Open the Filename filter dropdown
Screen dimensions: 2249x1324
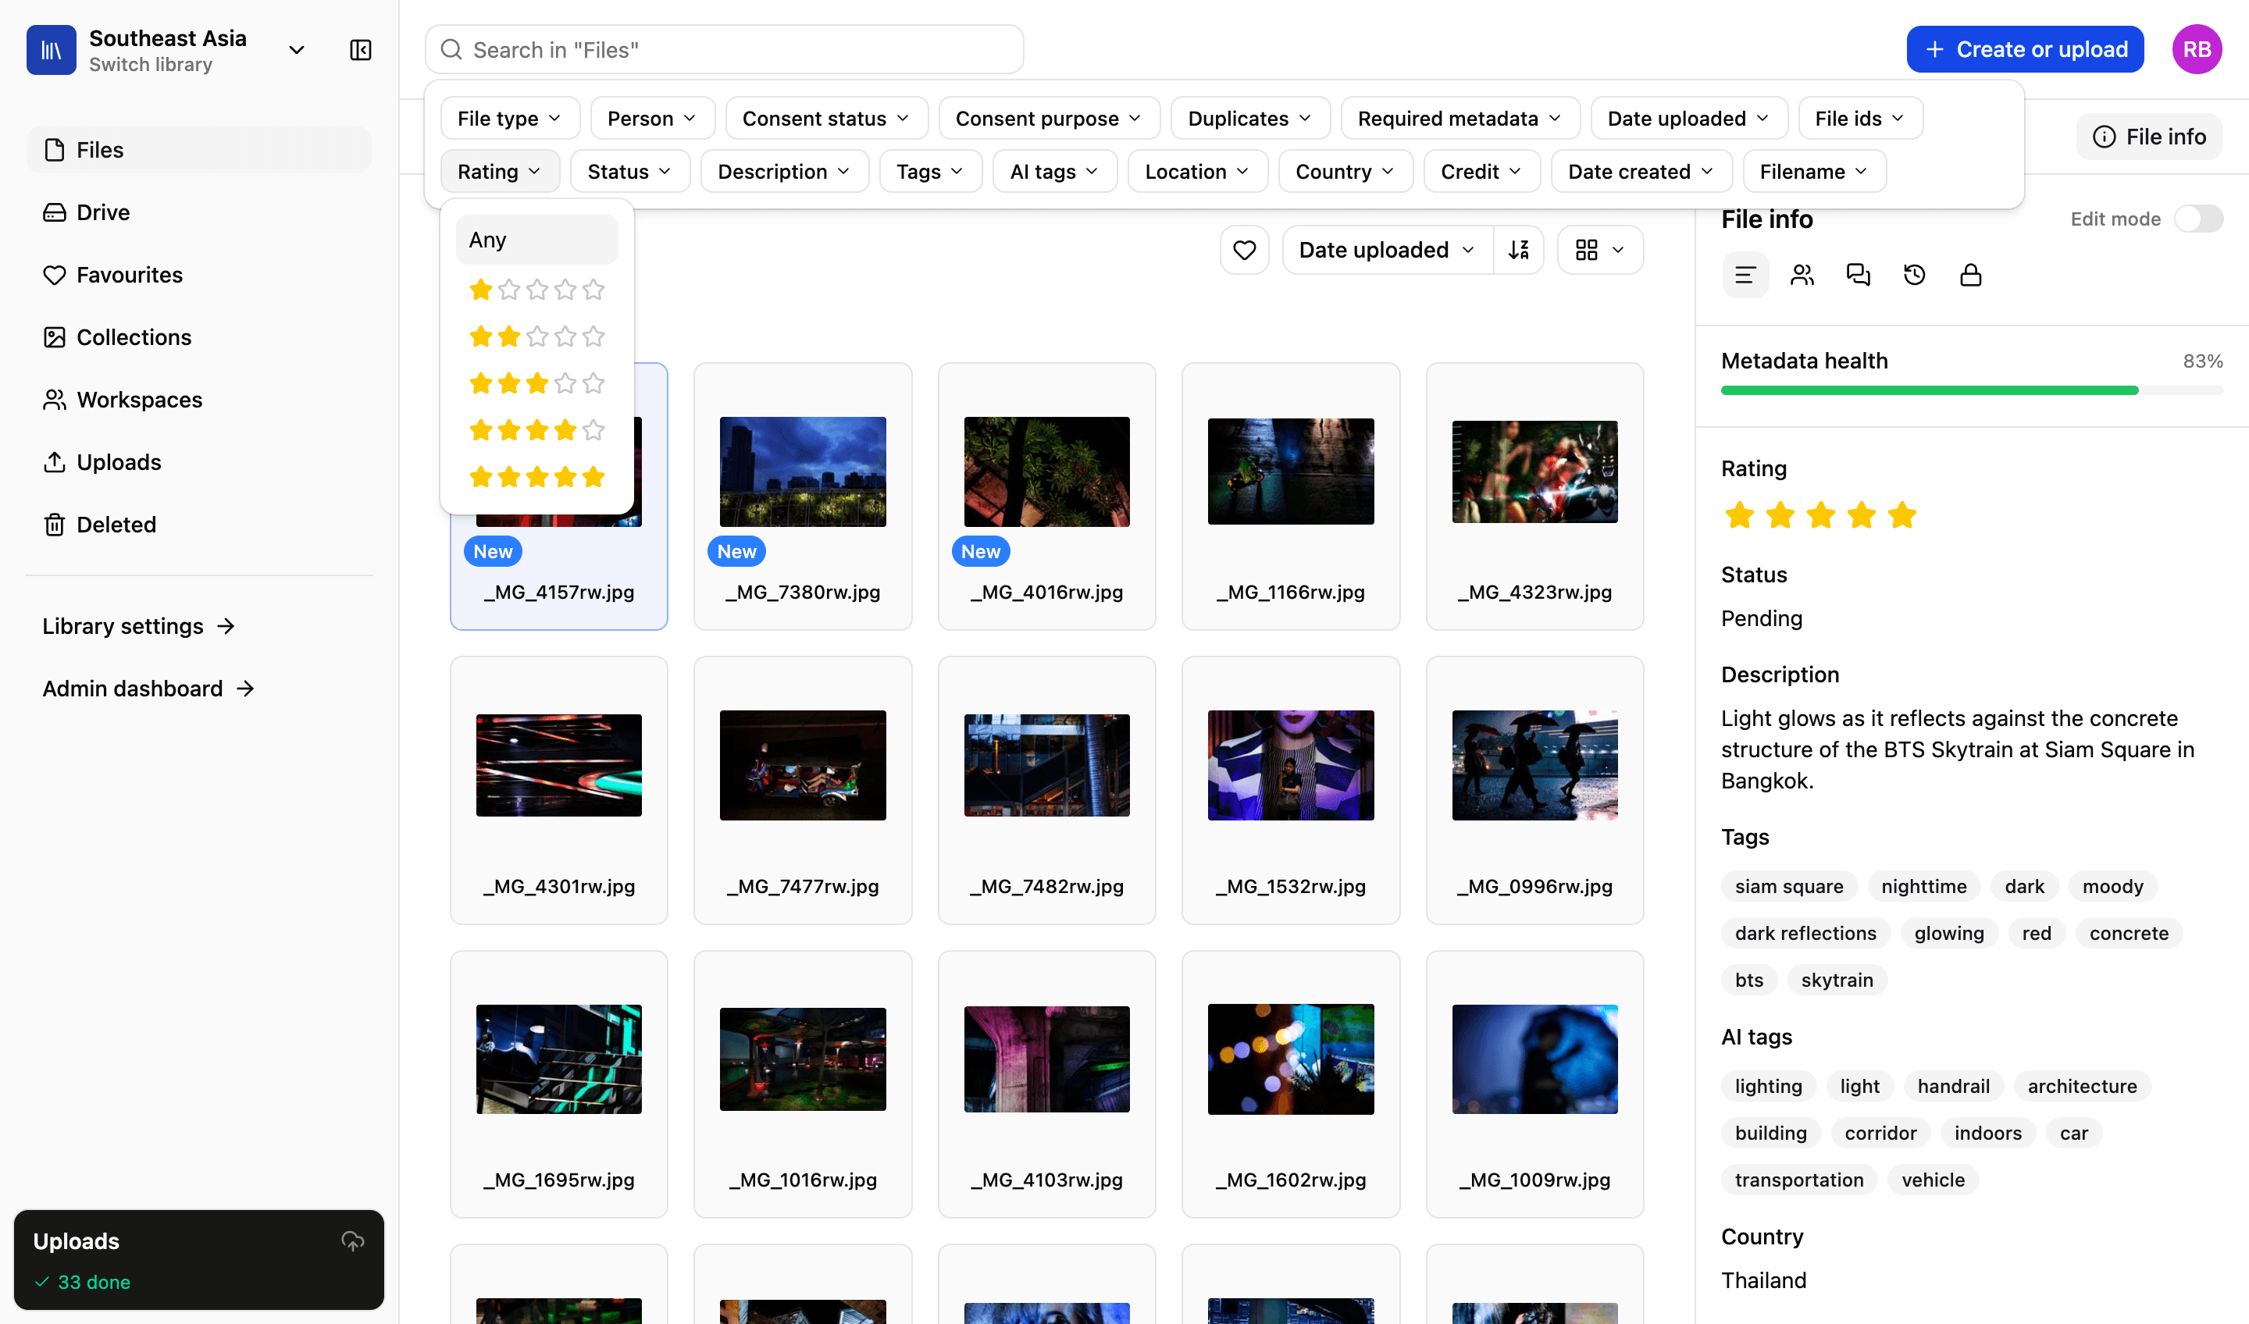click(1814, 171)
